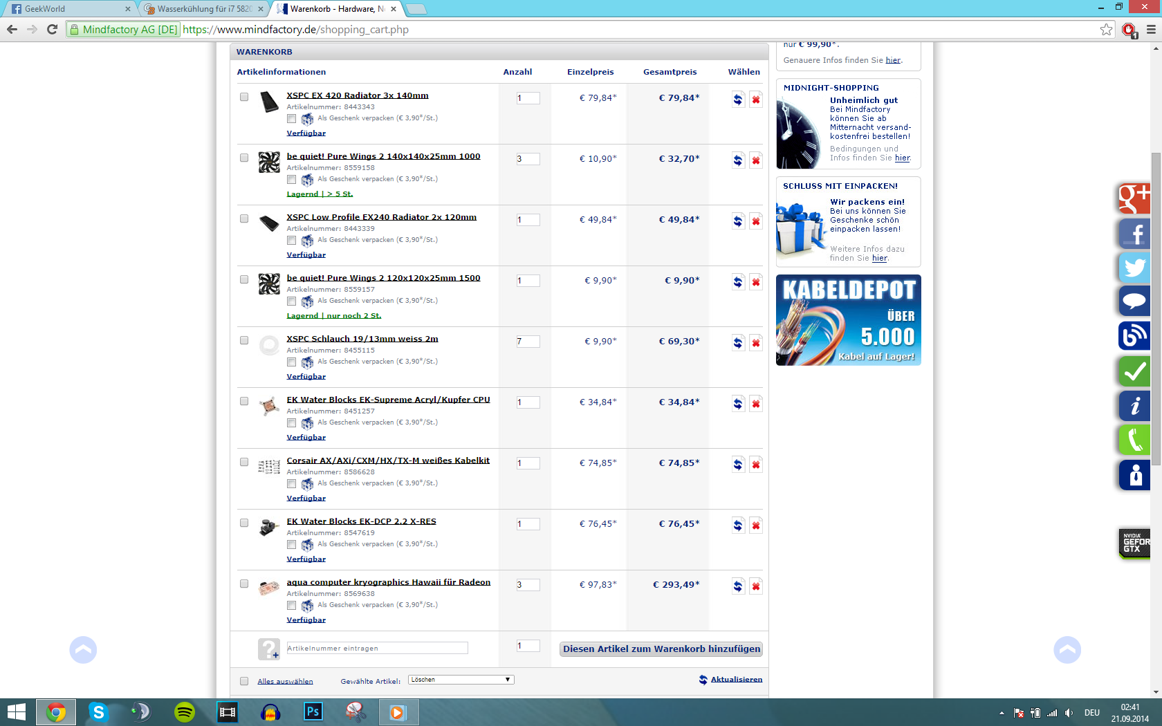
Task: Open Gewählte Artikel Löschen dropdown
Action: tap(461, 680)
